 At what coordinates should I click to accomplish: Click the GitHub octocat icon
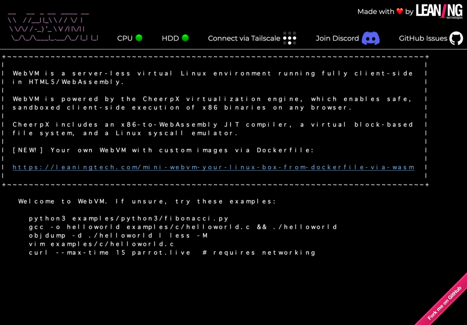point(456,38)
